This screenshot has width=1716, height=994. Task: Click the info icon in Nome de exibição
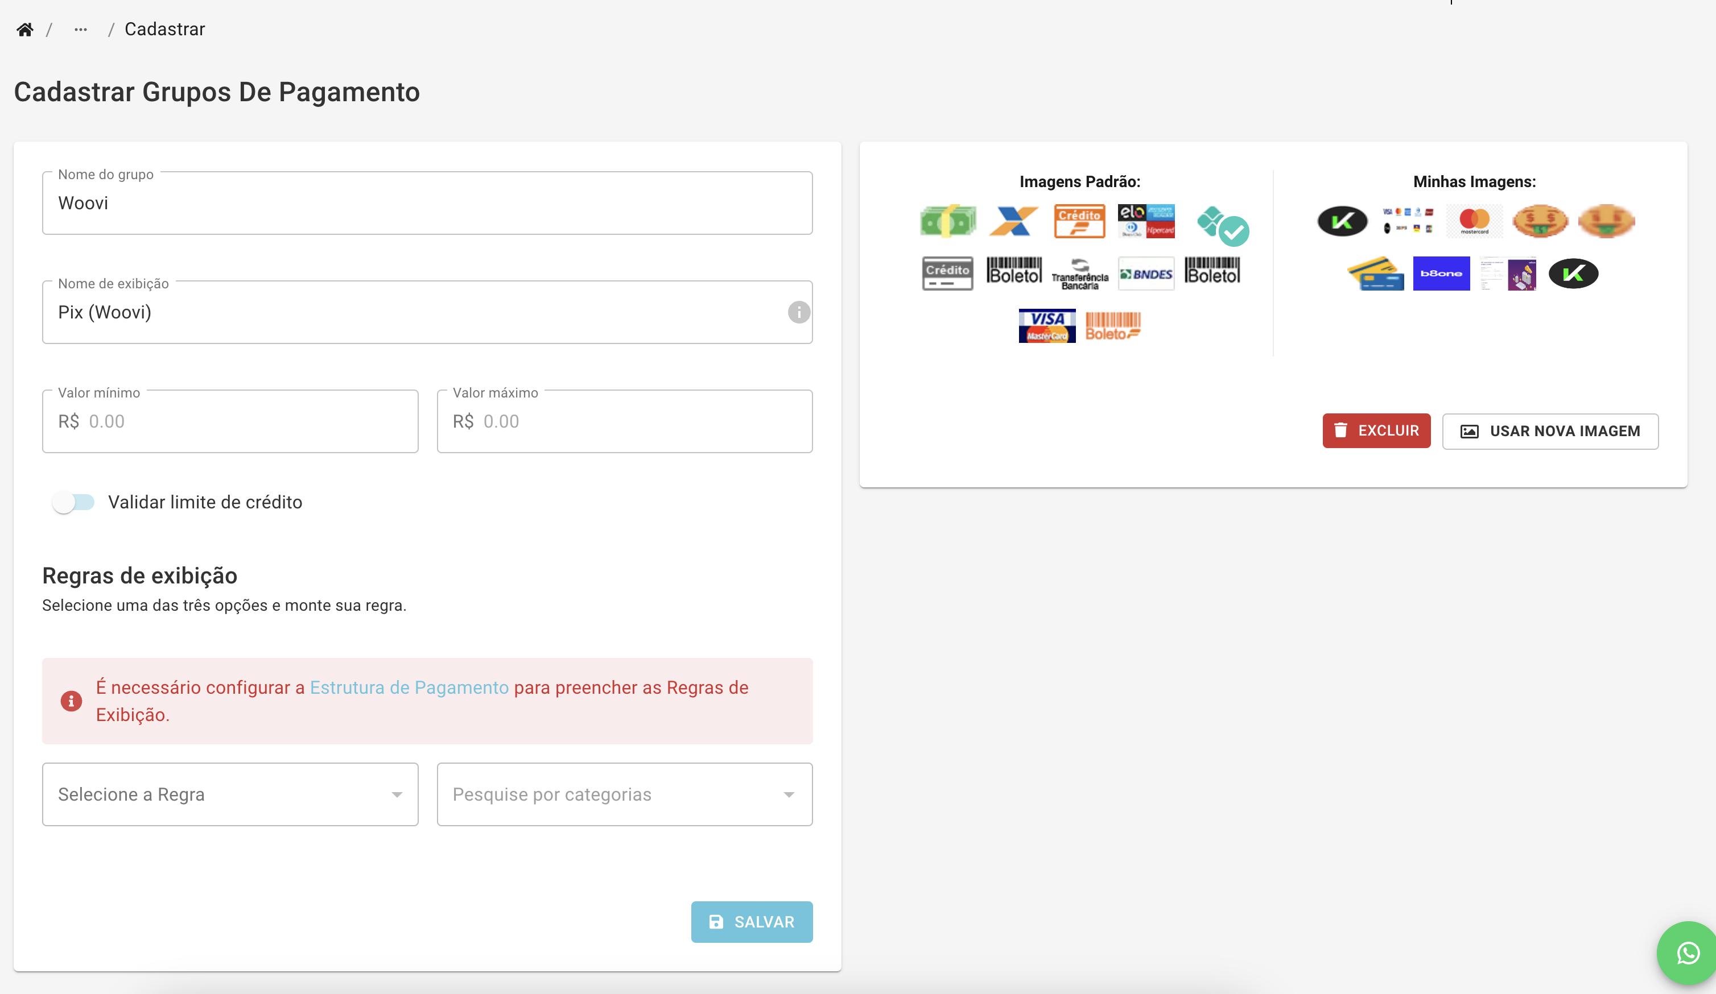click(x=799, y=312)
